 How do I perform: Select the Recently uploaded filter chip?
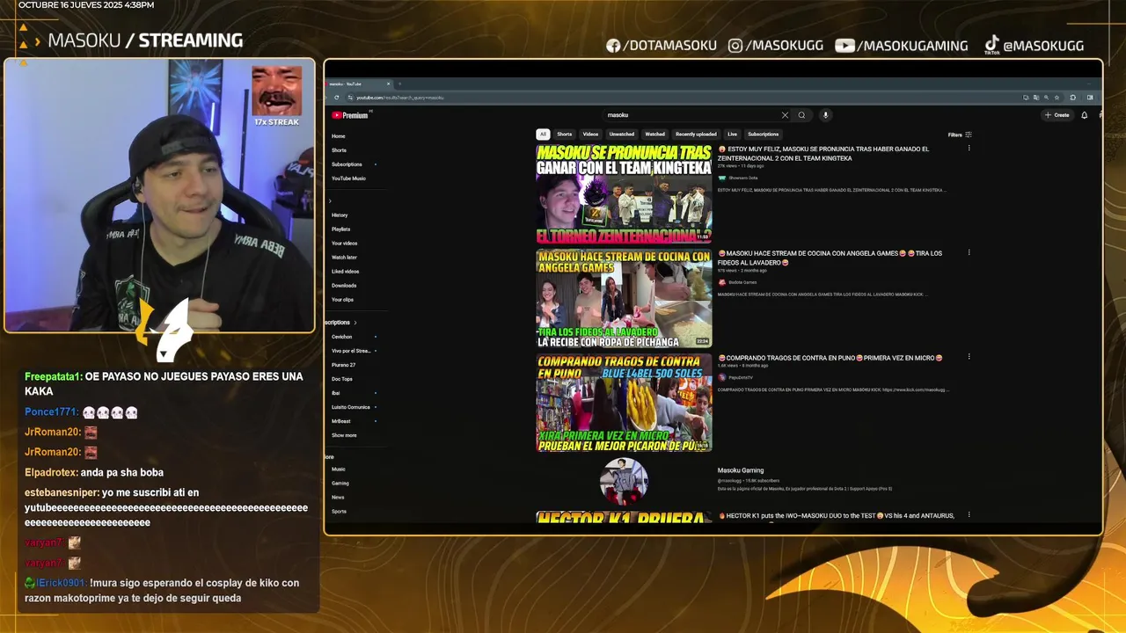tap(696, 135)
